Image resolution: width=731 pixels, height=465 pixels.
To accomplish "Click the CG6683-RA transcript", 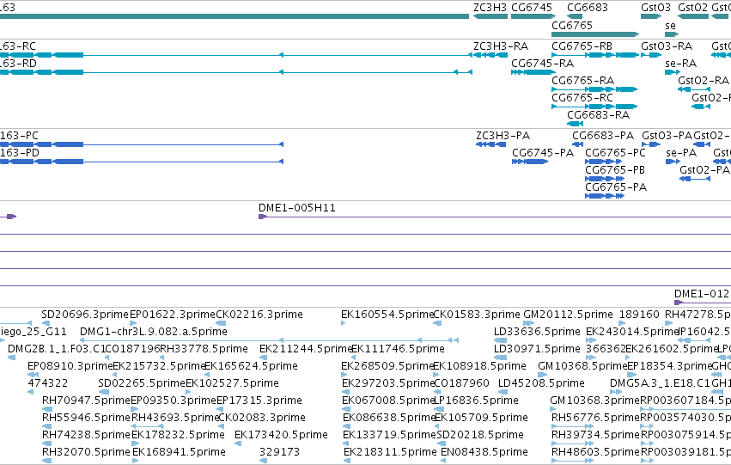I will (x=575, y=124).
